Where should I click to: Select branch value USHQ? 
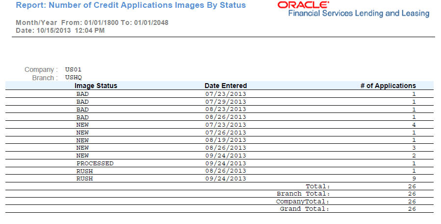(74, 77)
